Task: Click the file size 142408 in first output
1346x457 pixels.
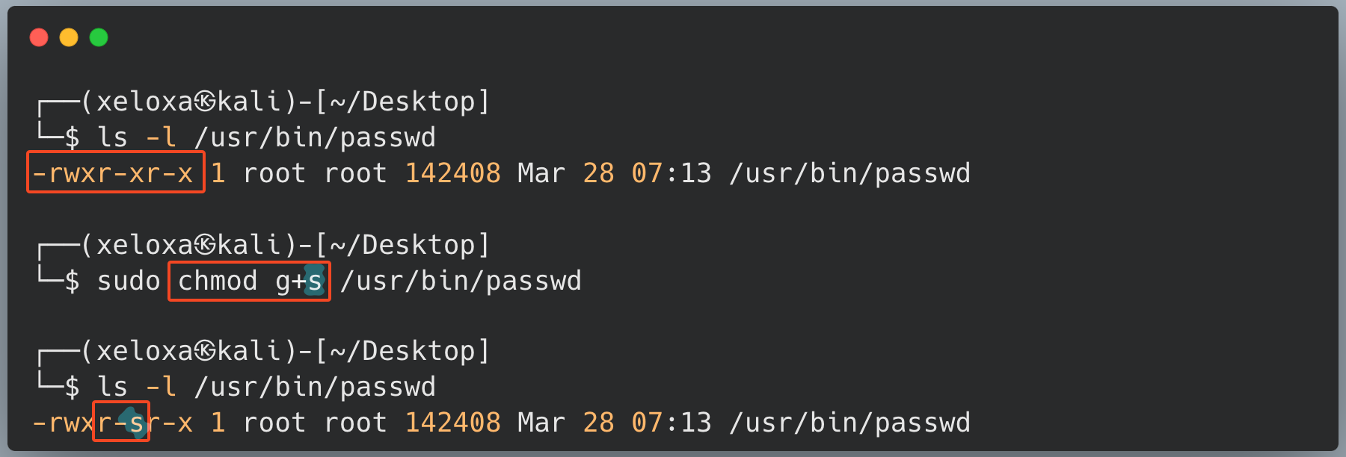Action: click(x=452, y=173)
